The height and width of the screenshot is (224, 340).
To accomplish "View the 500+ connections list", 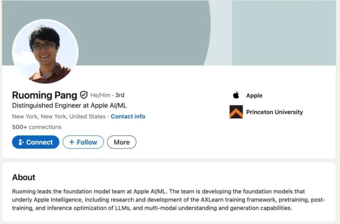I will pos(36,127).
